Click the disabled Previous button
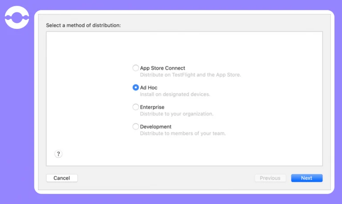 (270, 178)
